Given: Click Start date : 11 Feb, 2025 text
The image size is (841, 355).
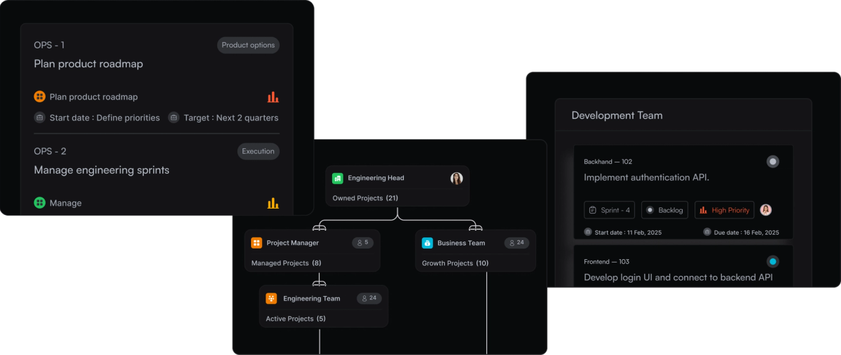Looking at the screenshot, I should [628, 232].
